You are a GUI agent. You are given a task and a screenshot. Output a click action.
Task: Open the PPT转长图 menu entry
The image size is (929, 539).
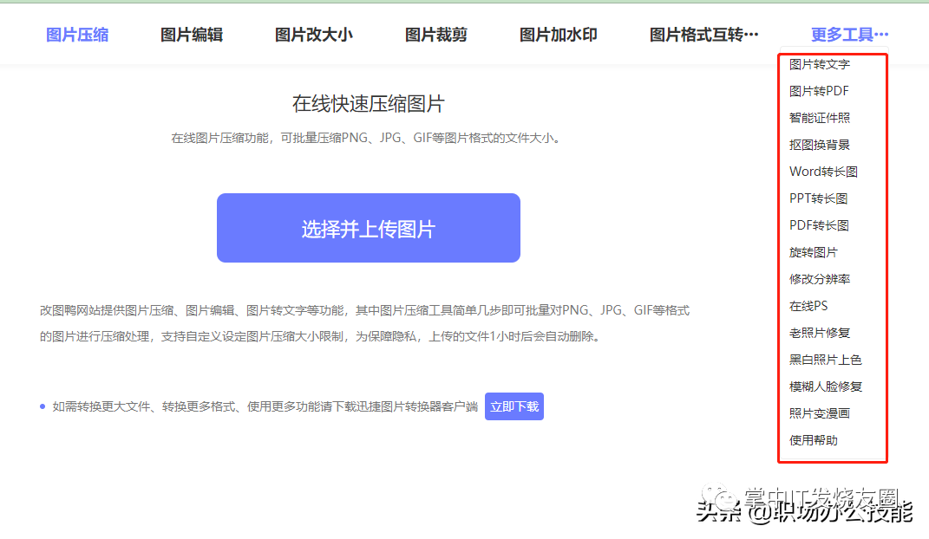coord(818,198)
